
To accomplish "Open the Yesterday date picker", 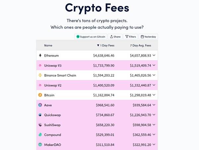I will tap(148, 37).
